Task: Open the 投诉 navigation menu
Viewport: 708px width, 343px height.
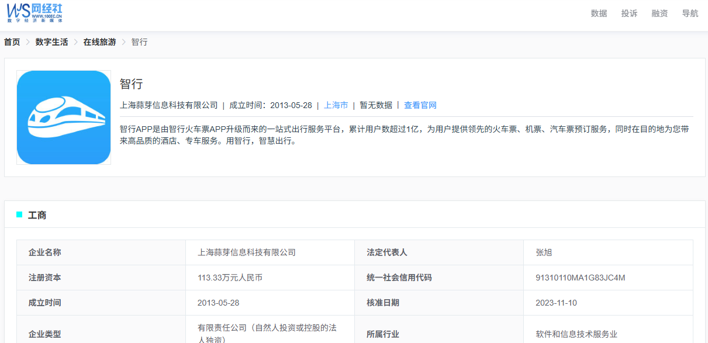Action: pos(629,13)
